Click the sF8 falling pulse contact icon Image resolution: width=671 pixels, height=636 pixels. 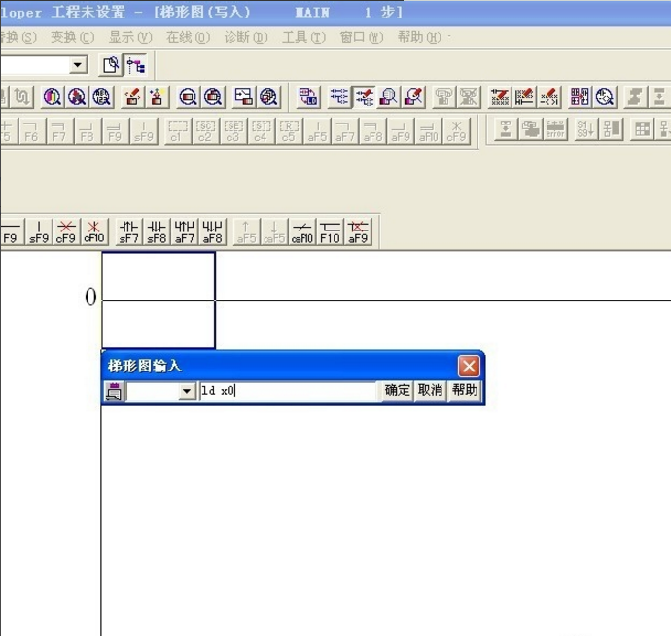[x=158, y=231]
